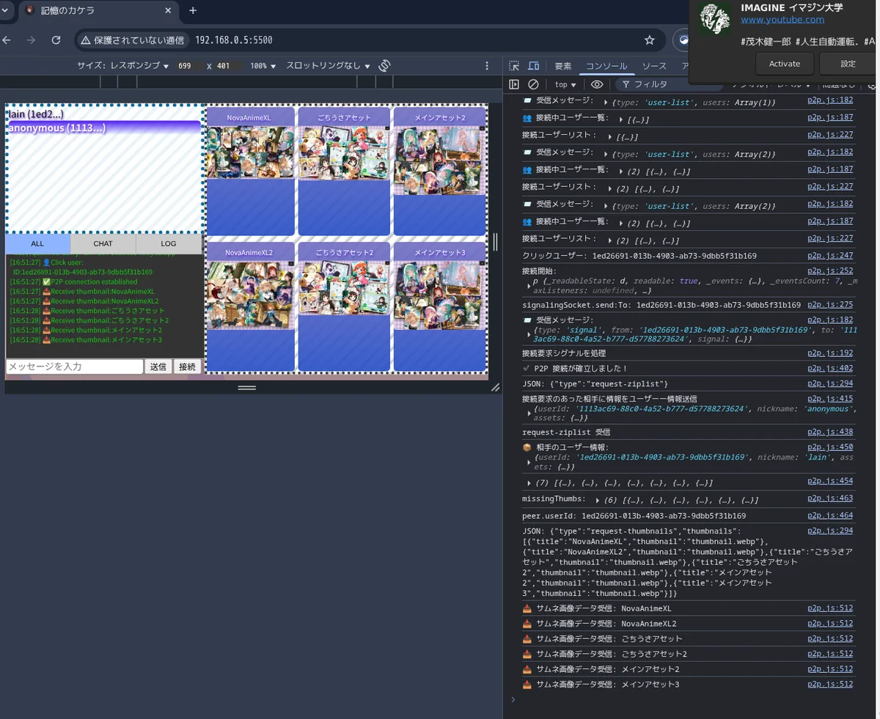This screenshot has width=880, height=719.
Task: Open the device toolbar three-dot menu
Action: tap(487, 66)
